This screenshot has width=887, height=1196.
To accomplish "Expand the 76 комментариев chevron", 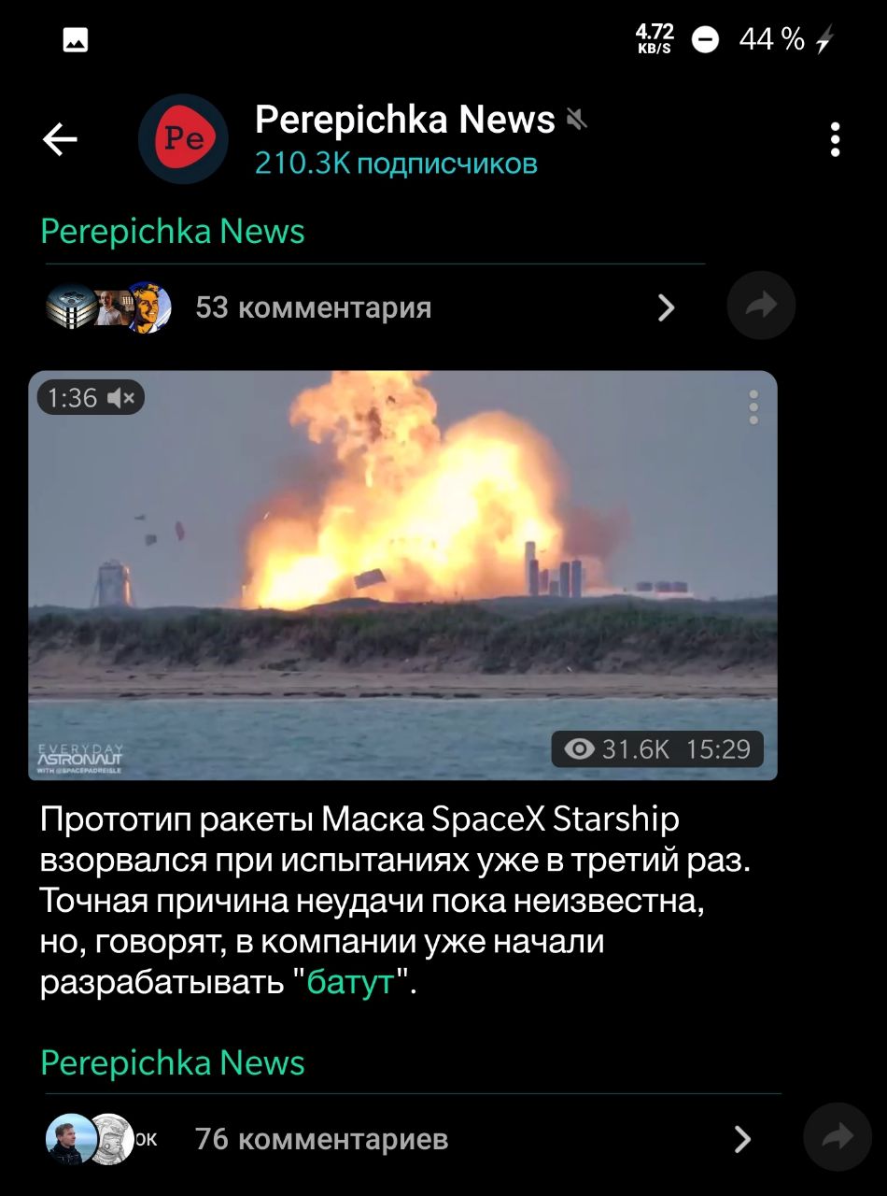I will [742, 1139].
